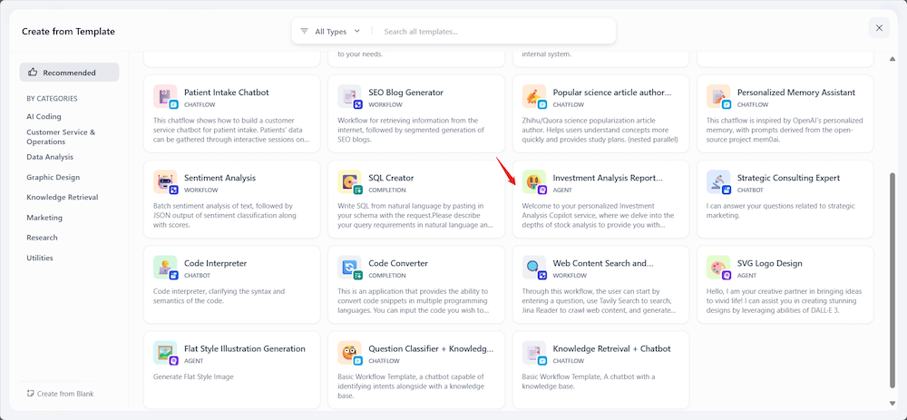Click the Create from Template heading
This screenshot has width=907, height=420.
(68, 31)
